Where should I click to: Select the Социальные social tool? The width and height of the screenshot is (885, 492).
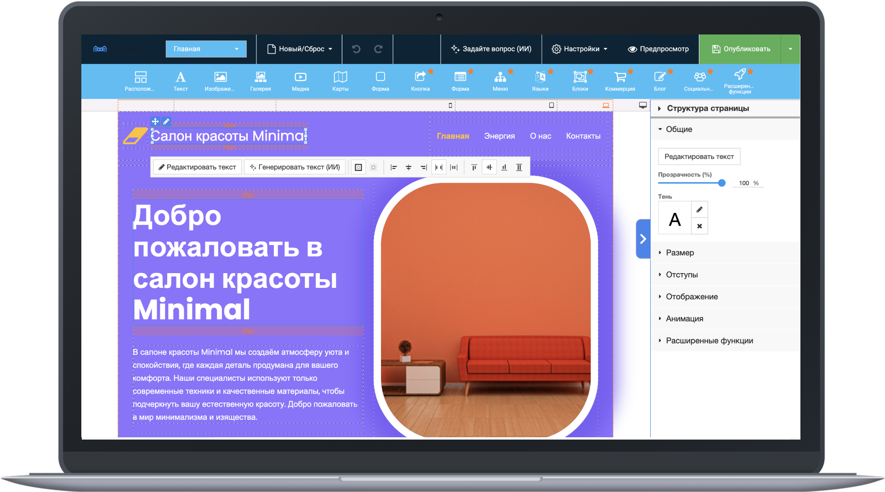click(x=699, y=81)
